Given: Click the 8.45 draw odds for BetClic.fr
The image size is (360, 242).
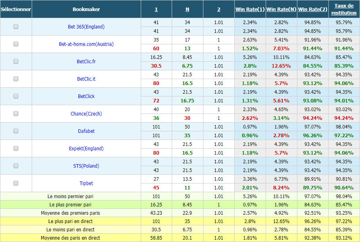Looking at the screenshot, I should (188, 57).
